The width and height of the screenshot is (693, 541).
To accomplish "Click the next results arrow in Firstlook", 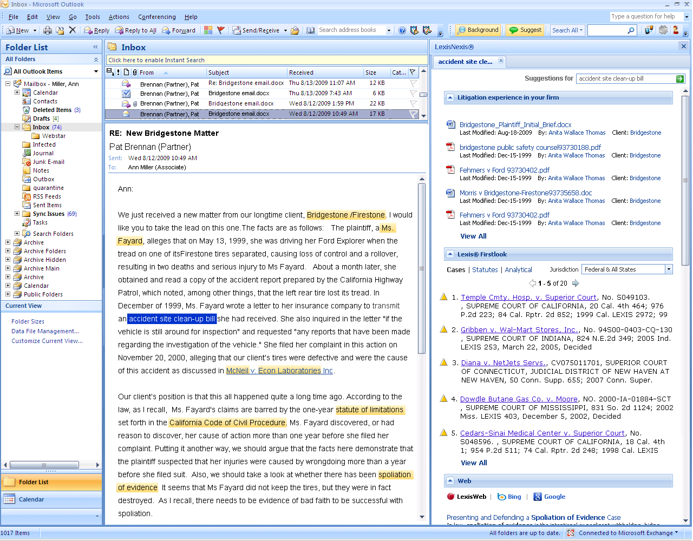I will click(576, 283).
